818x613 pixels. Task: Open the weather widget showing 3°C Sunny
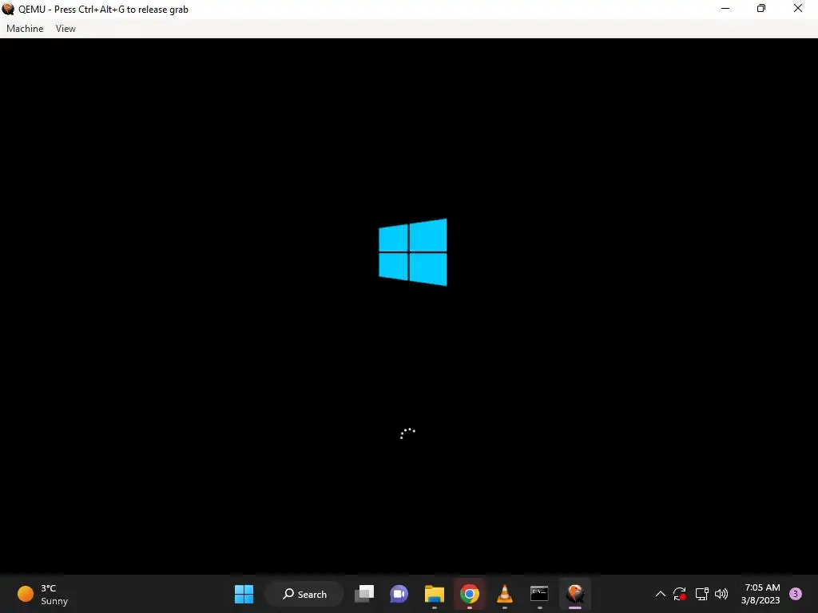[x=43, y=594]
